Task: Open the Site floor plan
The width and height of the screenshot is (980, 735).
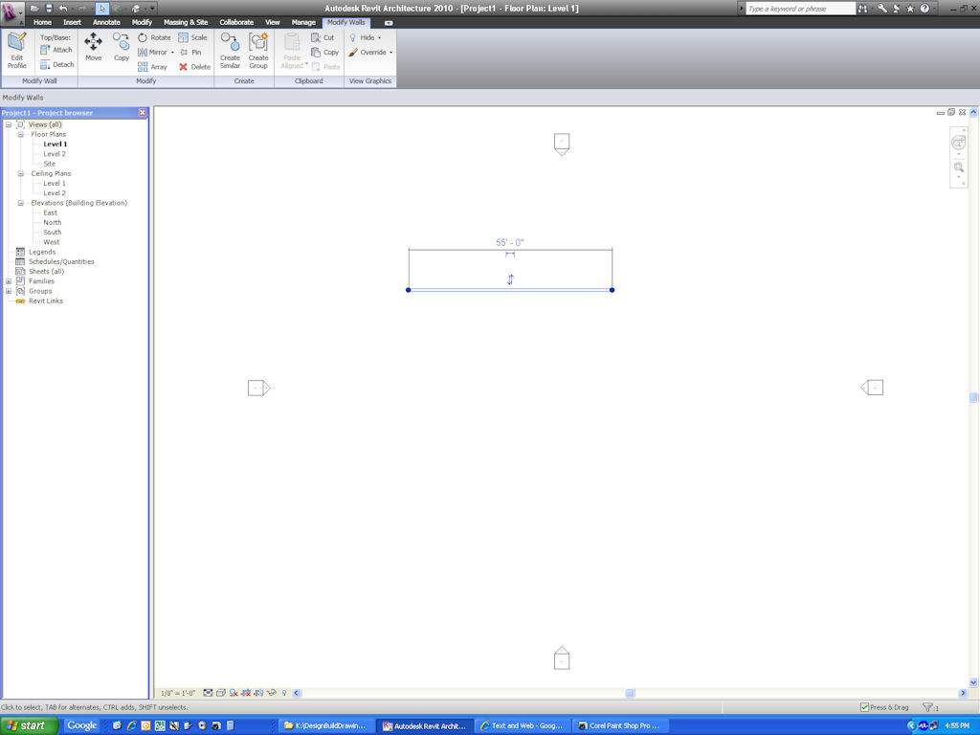Action: 50,164
